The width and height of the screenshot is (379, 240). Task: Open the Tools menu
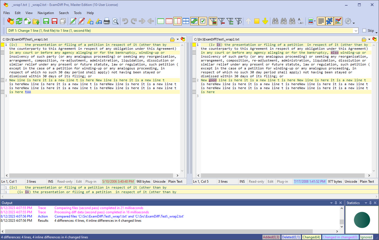tap(78, 13)
